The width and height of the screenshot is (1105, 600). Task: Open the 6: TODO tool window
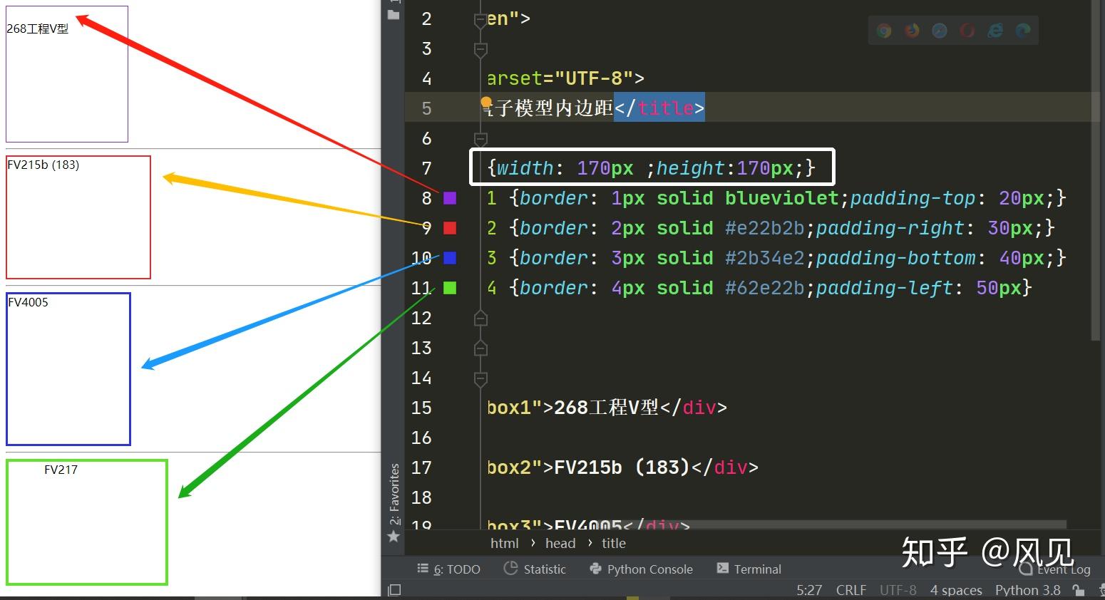click(449, 569)
